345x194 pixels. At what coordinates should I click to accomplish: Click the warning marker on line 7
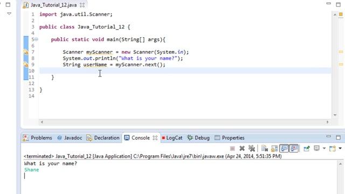click(26, 52)
